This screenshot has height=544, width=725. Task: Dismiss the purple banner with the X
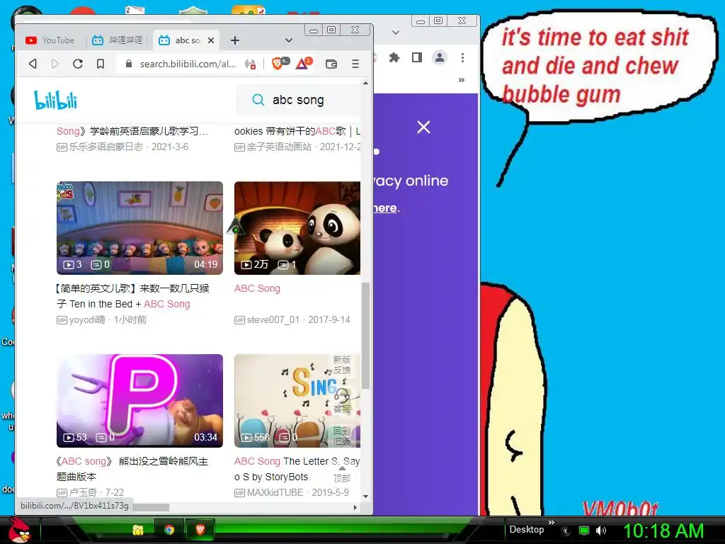(423, 127)
